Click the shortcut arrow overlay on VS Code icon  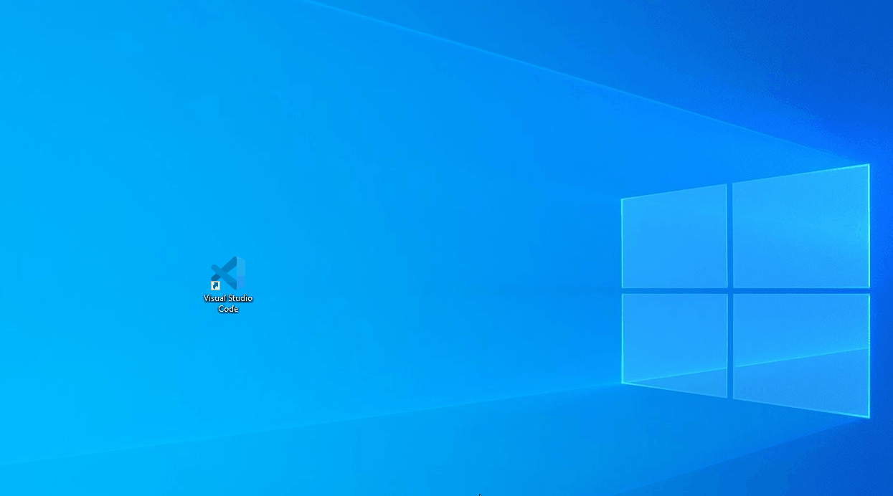click(215, 285)
